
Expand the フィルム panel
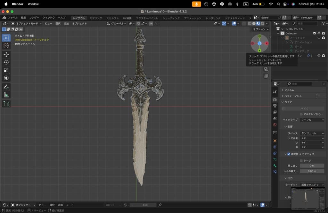(x=289, y=90)
